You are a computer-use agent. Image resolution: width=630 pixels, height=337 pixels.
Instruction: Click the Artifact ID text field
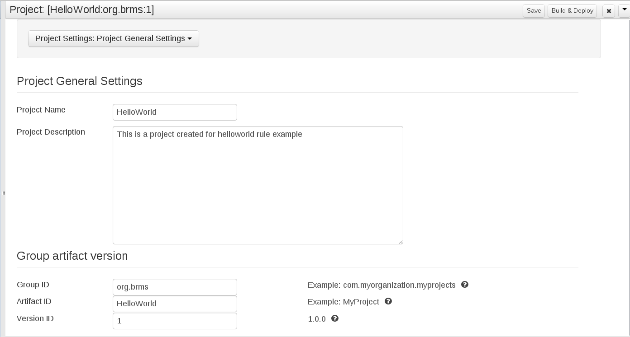click(175, 304)
